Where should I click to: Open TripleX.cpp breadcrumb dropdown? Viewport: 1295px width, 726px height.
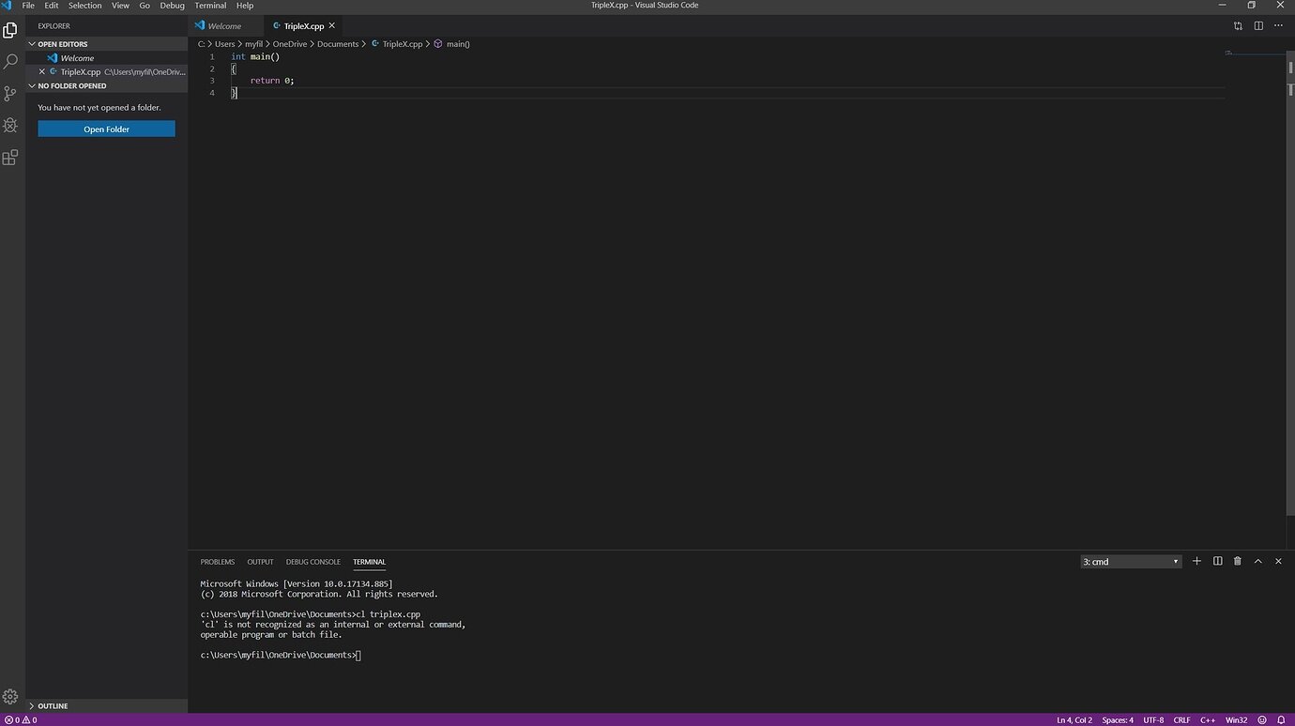point(397,44)
